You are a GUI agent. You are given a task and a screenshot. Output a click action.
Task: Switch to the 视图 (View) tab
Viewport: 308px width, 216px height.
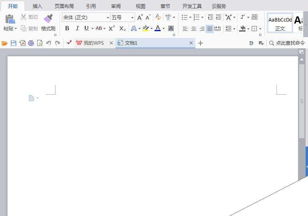[141, 6]
